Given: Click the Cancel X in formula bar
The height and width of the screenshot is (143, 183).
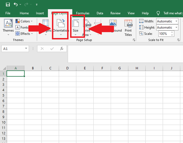Looking at the screenshot, I should tap(42, 49).
